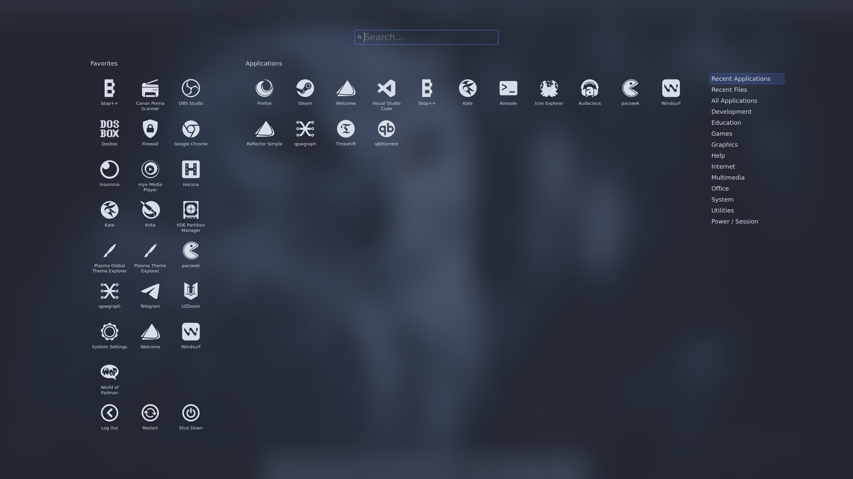Open the Multimedia category

coord(727,177)
